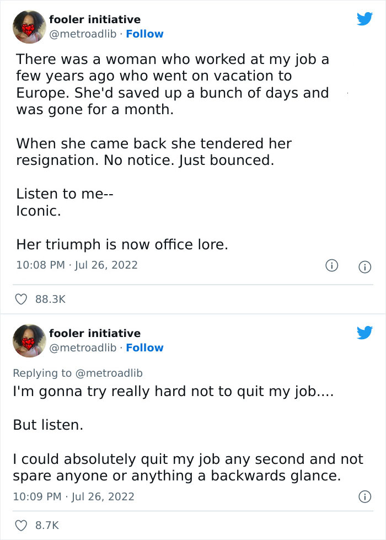Like the first tweet using the heart icon
The height and width of the screenshot is (540, 386).
pyautogui.click(x=20, y=298)
